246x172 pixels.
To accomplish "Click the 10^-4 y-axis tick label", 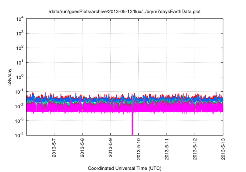I will pyautogui.click(x=19, y=135).
